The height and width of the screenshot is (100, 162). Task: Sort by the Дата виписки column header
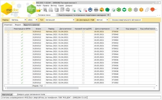[x=65, y=29]
